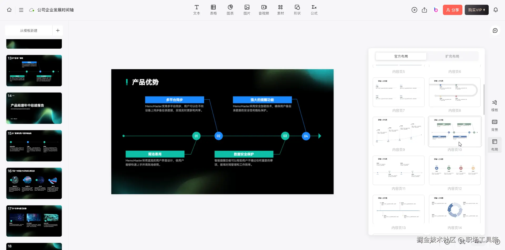505x250 pixels.
Task: Add a new slide with plus icon
Action: pos(58,30)
